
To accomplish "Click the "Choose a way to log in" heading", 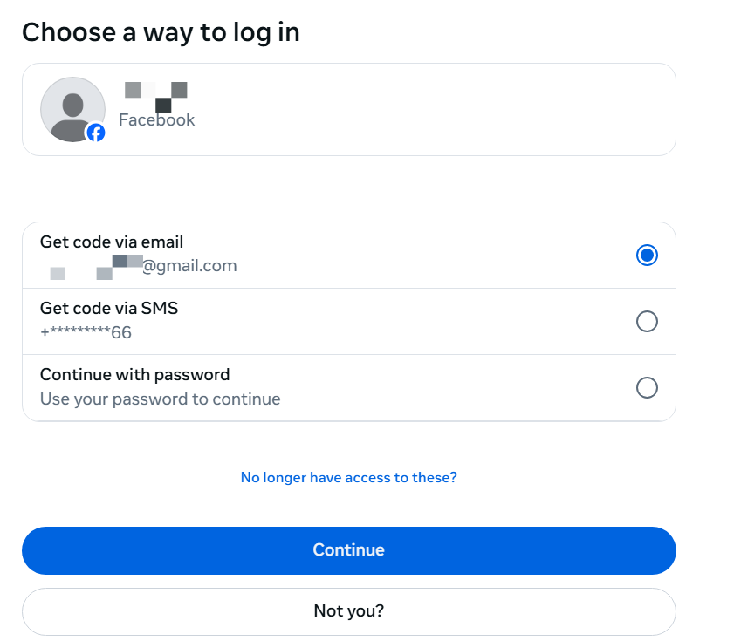I will click(161, 32).
